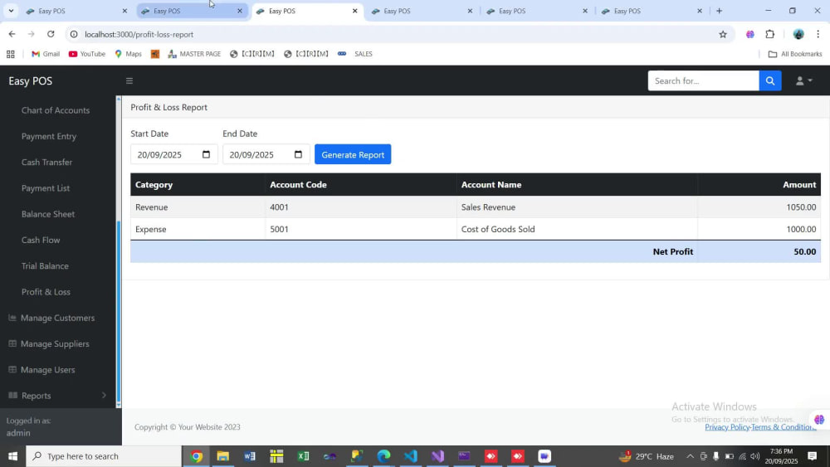The height and width of the screenshot is (467, 830).
Task: Click the Expense category cell
Action: tap(198, 229)
